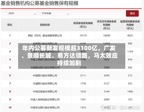
Task: Click value 1453 in the table
Action: pyautogui.click(x=83, y=108)
